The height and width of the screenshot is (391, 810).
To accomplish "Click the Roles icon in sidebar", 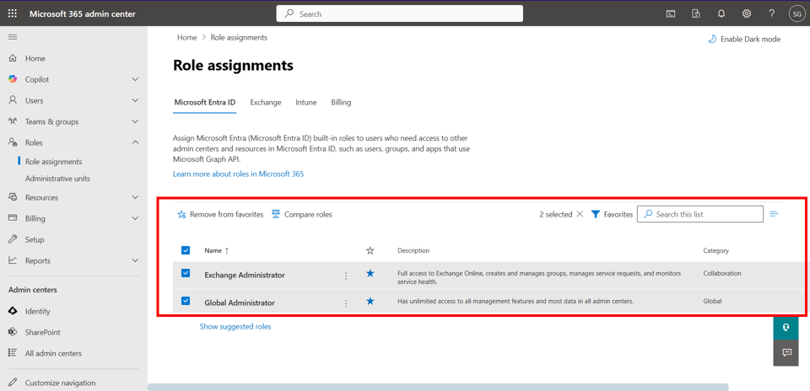I will point(13,143).
